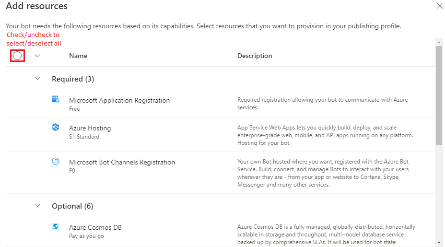Select the Azure Hosting resource name
The height and width of the screenshot is (247, 445).
tap(90, 128)
